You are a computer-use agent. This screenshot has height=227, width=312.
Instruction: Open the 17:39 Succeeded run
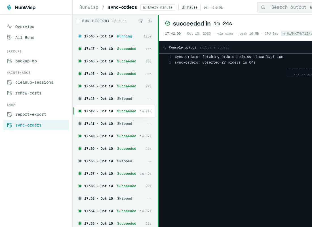pos(115,149)
